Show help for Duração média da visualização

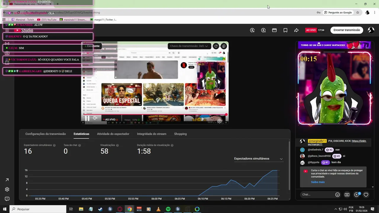(172, 146)
